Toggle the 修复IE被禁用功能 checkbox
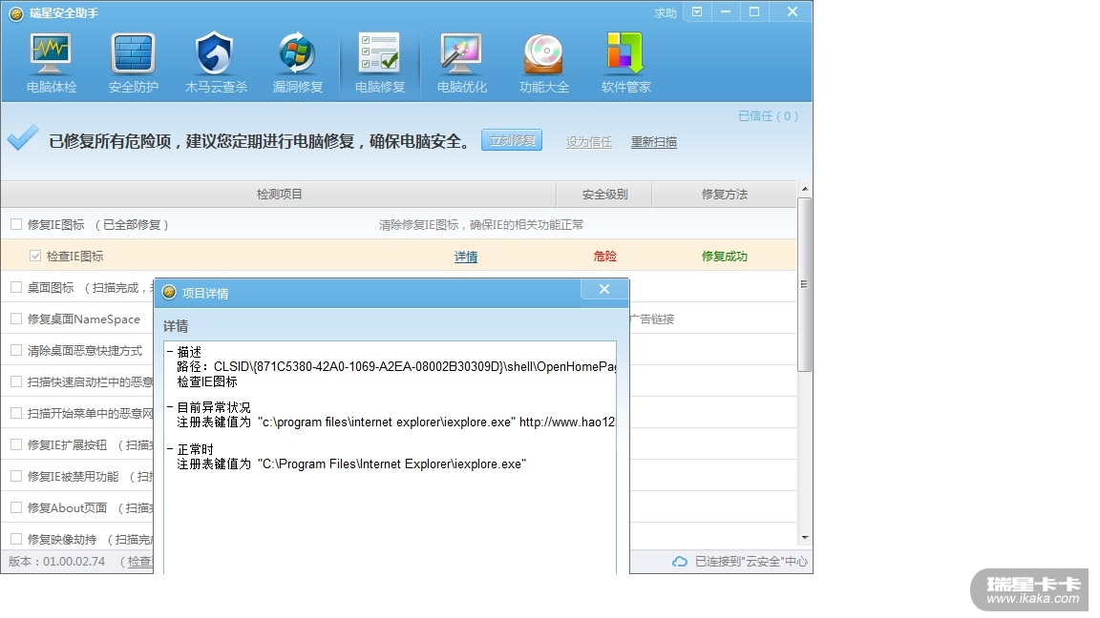This screenshot has width=1100, height=618. click(x=16, y=476)
